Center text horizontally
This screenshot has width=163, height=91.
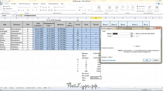point(43,10)
